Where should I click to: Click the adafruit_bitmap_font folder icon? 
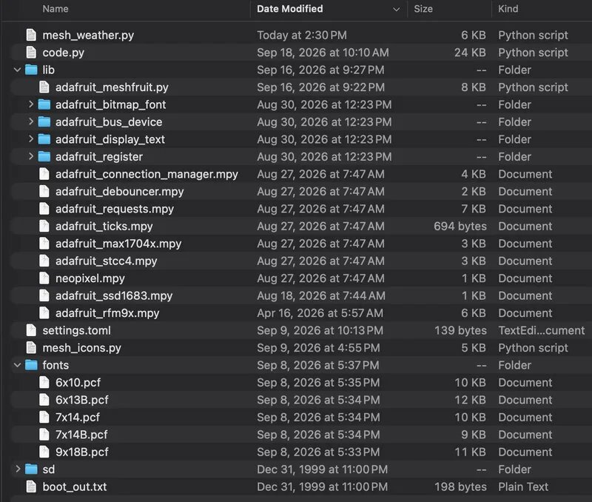44,104
